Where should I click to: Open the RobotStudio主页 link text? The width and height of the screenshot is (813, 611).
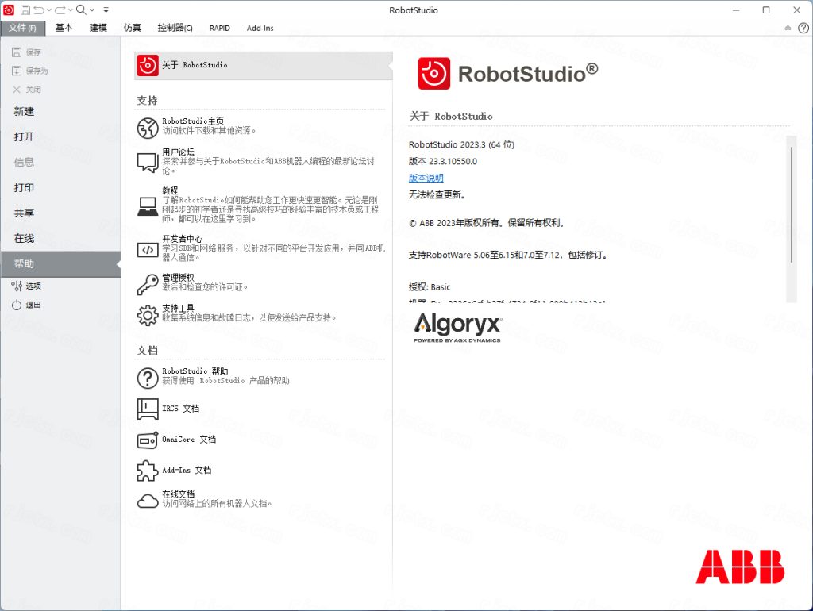point(193,121)
